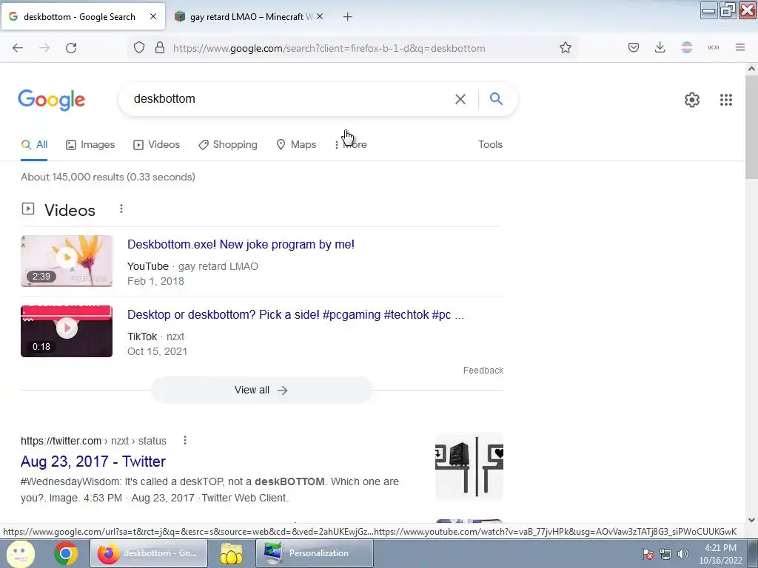Click the page vertical scrollbar thumb
The width and height of the screenshot is (758, 568).
click(751, 127)
